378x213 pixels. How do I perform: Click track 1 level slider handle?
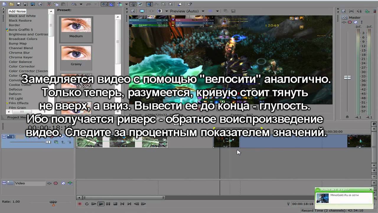(x=48, y=142)
